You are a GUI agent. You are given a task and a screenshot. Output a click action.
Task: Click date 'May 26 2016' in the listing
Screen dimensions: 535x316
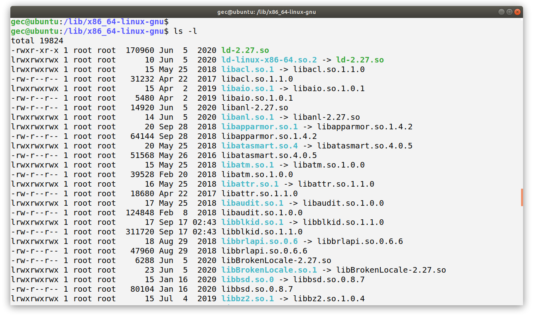coord(188,155)
